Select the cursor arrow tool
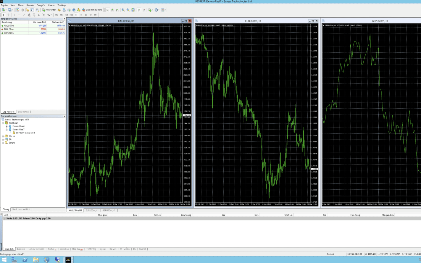Screen dimensions: 421x263 tap(3, 15)
